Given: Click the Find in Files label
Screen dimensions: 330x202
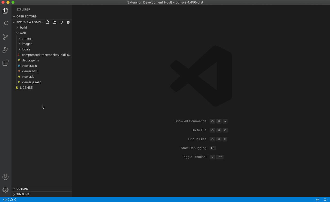Looking at the screenshot, I should coord(197,139).
